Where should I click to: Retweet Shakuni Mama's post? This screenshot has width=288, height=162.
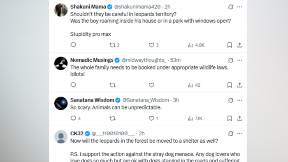tap(114, 45)
